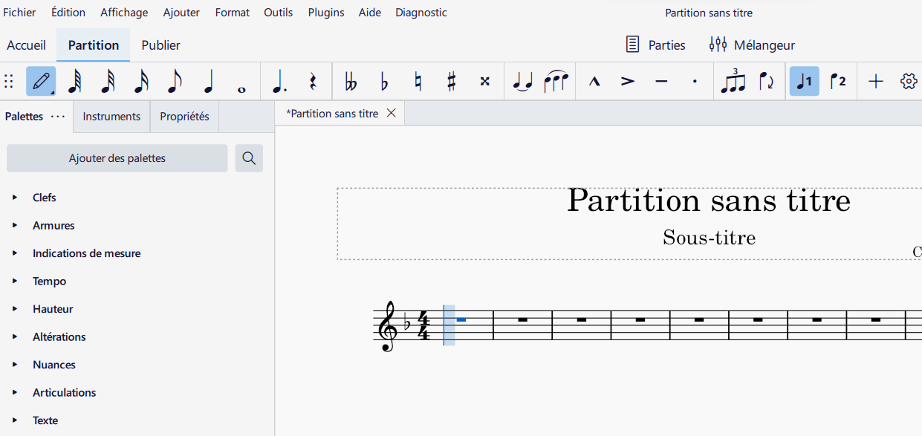Choose the whole note duration
The width and height of the screenshot is (922, 436).
[241, 83]
